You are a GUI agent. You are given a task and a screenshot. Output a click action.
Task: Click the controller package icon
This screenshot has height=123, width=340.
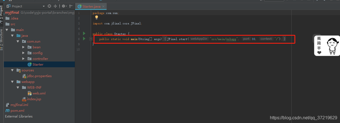(x=30, y=58)
